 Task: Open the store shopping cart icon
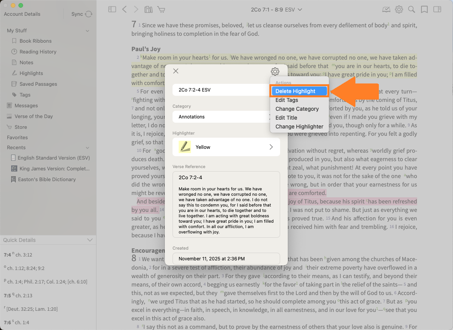pyautogui.click(x=161, y=10)
